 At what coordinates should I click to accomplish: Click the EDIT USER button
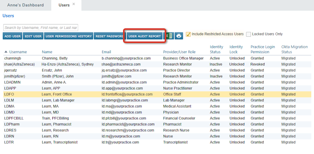(x=33, y=36)
